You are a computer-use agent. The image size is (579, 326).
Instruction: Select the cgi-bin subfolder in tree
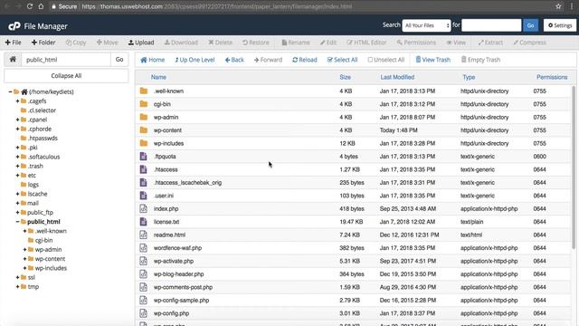click(43, 240)
